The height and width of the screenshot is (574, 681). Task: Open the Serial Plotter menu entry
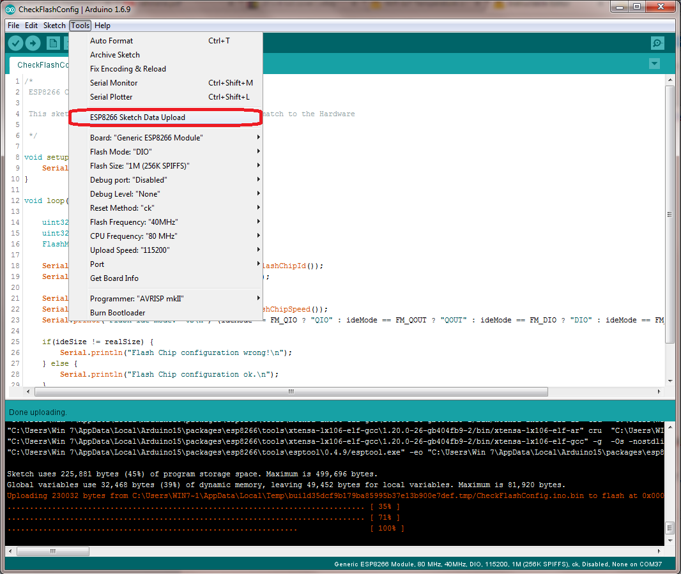click(111, 97)
